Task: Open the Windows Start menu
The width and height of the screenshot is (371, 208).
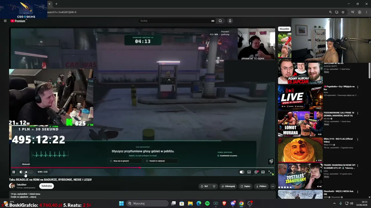Action: point(121,203)
